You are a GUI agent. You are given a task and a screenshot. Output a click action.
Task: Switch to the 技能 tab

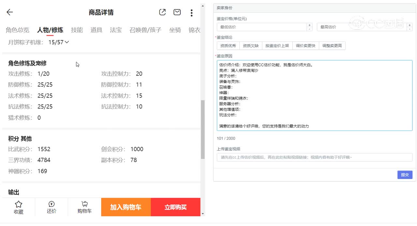click(77, 30)
